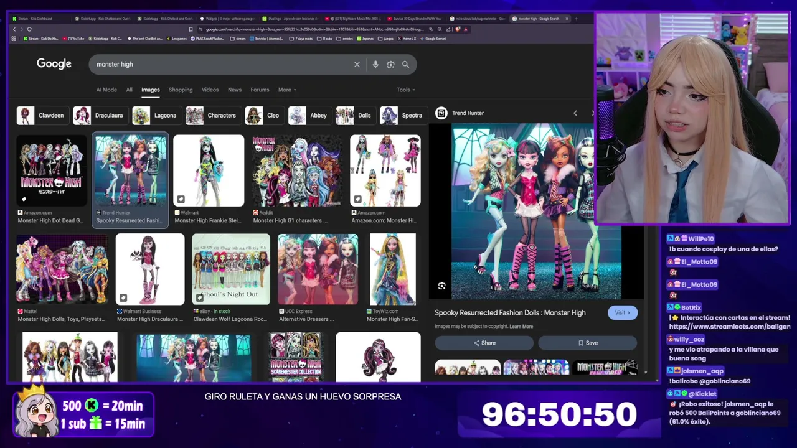Open Spooky Resurrected Fashion Dolls title link

510,313
